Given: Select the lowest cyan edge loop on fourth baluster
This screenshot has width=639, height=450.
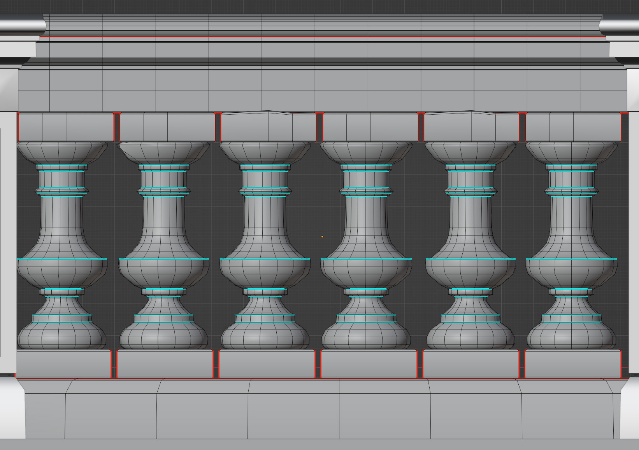Looking at the screenshot, I should [x=366, y=323].
